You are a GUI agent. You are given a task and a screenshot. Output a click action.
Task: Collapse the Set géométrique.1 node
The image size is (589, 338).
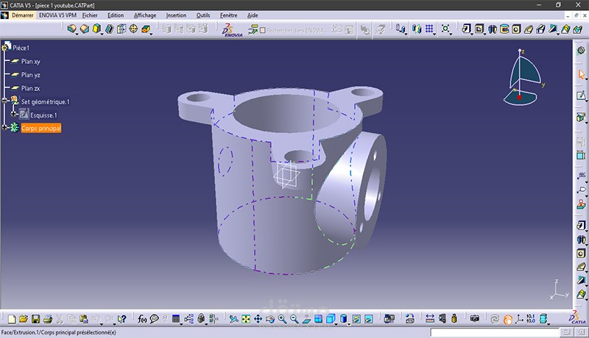pos(4,101)
